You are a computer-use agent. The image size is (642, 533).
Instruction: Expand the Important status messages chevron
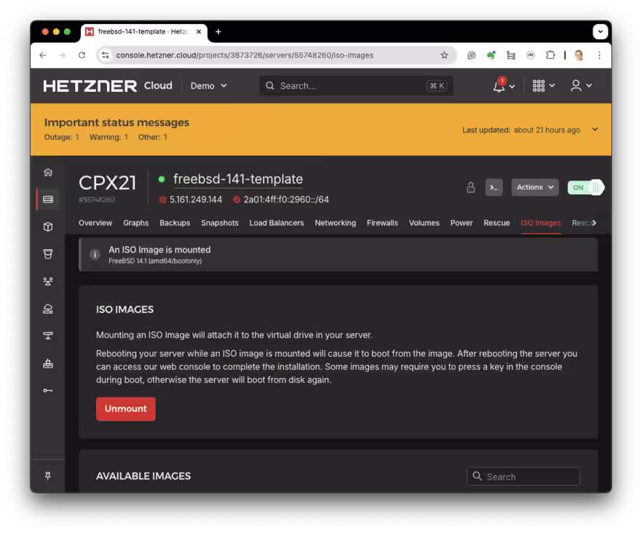click(595, 130)
